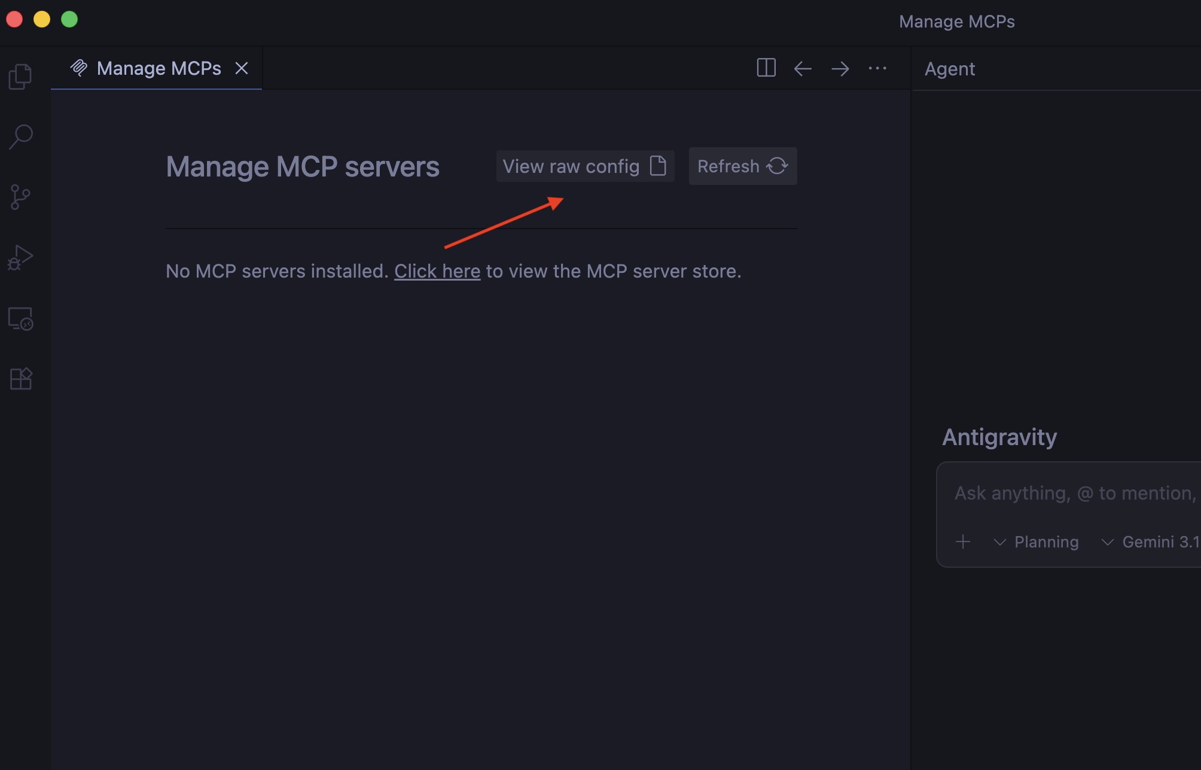Expand the Planning mode dropdown
Viewport: 1201px width, 770px height.
1037,542
